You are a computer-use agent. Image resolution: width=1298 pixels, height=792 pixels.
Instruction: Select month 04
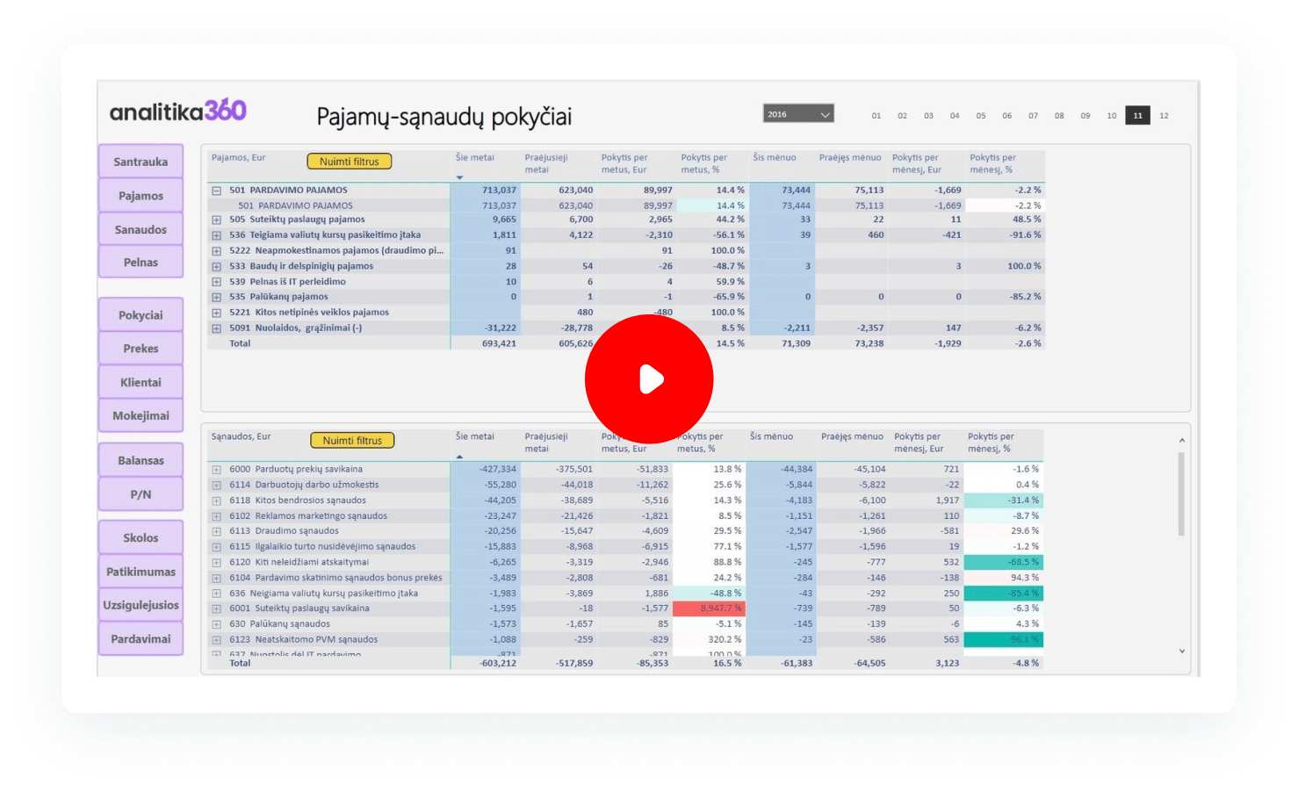(955, 116)
